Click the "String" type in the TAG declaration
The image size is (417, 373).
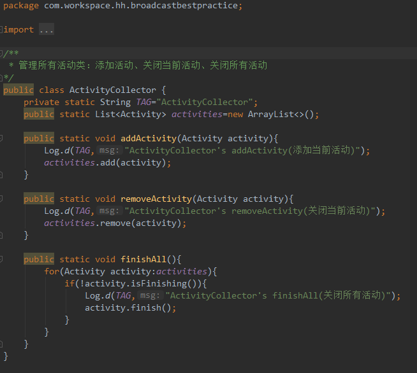click(115, 102)
